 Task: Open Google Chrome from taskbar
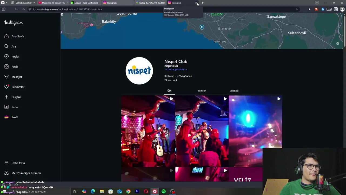(128, 191)
